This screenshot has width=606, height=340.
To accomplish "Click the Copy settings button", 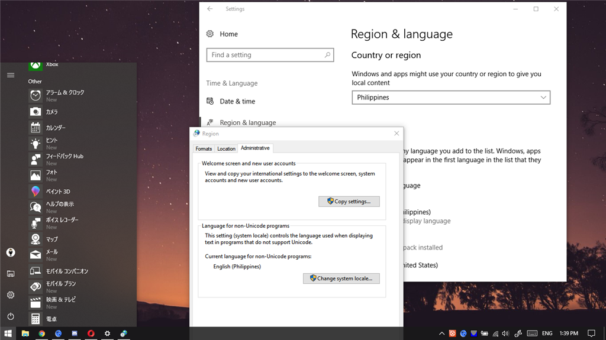I will pyautogui.click(x=349, y=201).
